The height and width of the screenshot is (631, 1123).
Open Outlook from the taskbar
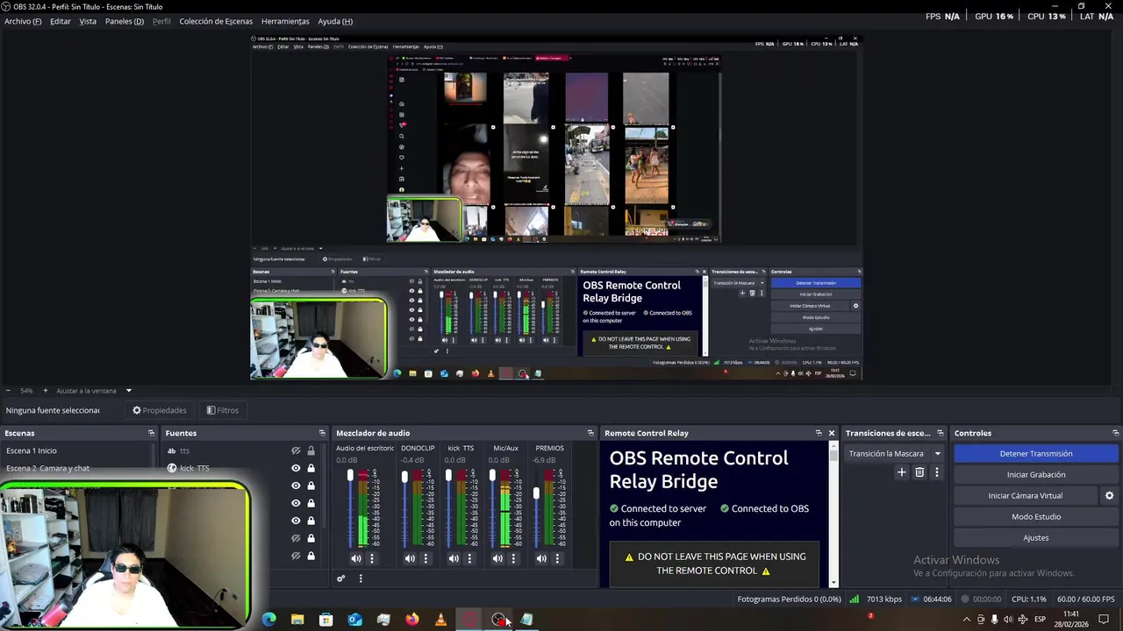(x=355, y=620)
